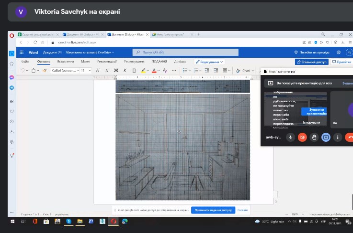Switch to the Основне ribbon tab
353x233 pixels.
(x=44, y=61)
